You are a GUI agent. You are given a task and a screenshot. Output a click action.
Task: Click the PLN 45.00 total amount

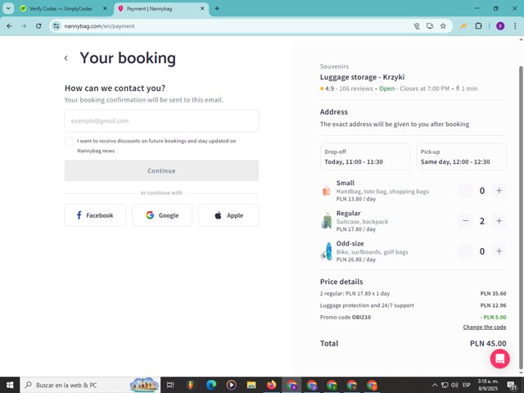pos(488,343)
